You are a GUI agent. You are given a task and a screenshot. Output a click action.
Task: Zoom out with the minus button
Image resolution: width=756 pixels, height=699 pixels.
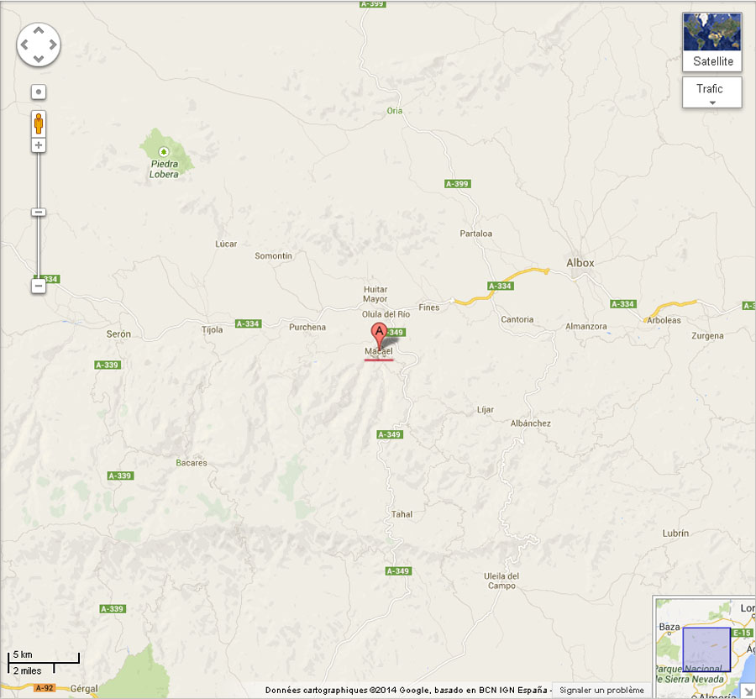pos(39,286)
